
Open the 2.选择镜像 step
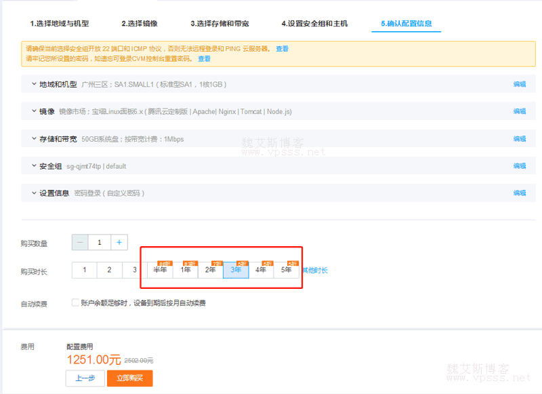coord(140,24)
